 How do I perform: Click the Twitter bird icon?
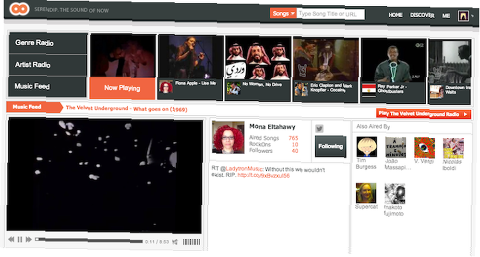(x=319, y=129)
